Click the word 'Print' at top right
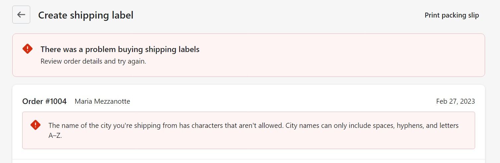The height and width of the screenshot is (163, 500). click(432, 15)
